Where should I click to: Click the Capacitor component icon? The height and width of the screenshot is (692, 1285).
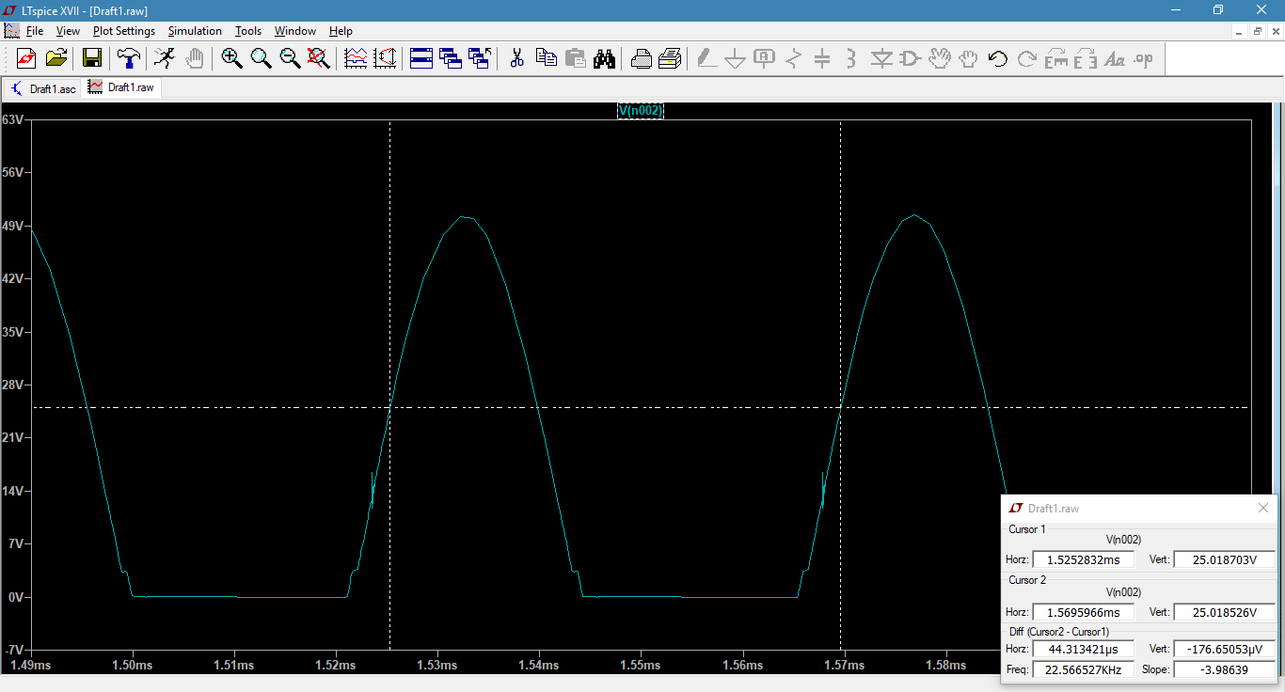click(822, 58)
